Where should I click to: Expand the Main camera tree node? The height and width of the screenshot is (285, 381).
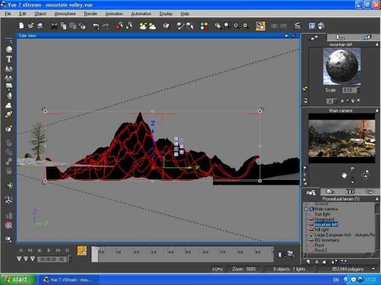point(306,209)
